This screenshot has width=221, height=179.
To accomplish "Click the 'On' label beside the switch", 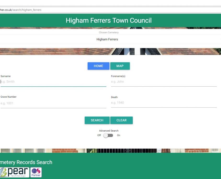I will pos(118,135).
